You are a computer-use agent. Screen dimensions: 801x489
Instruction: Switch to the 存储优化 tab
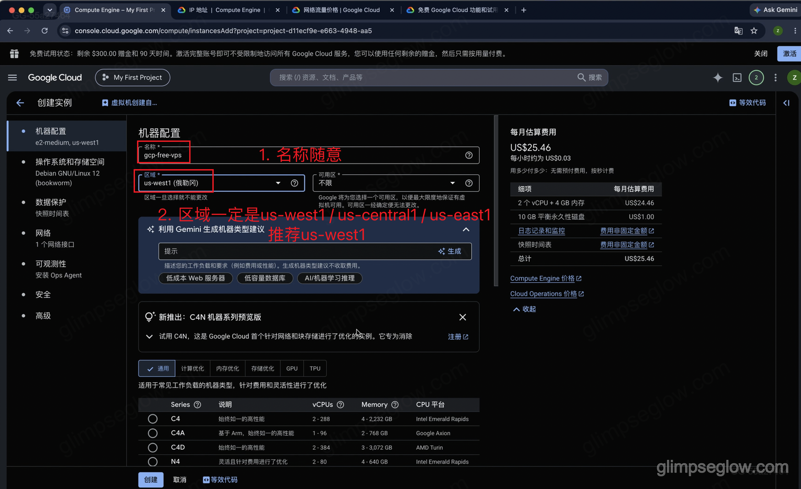262,368
